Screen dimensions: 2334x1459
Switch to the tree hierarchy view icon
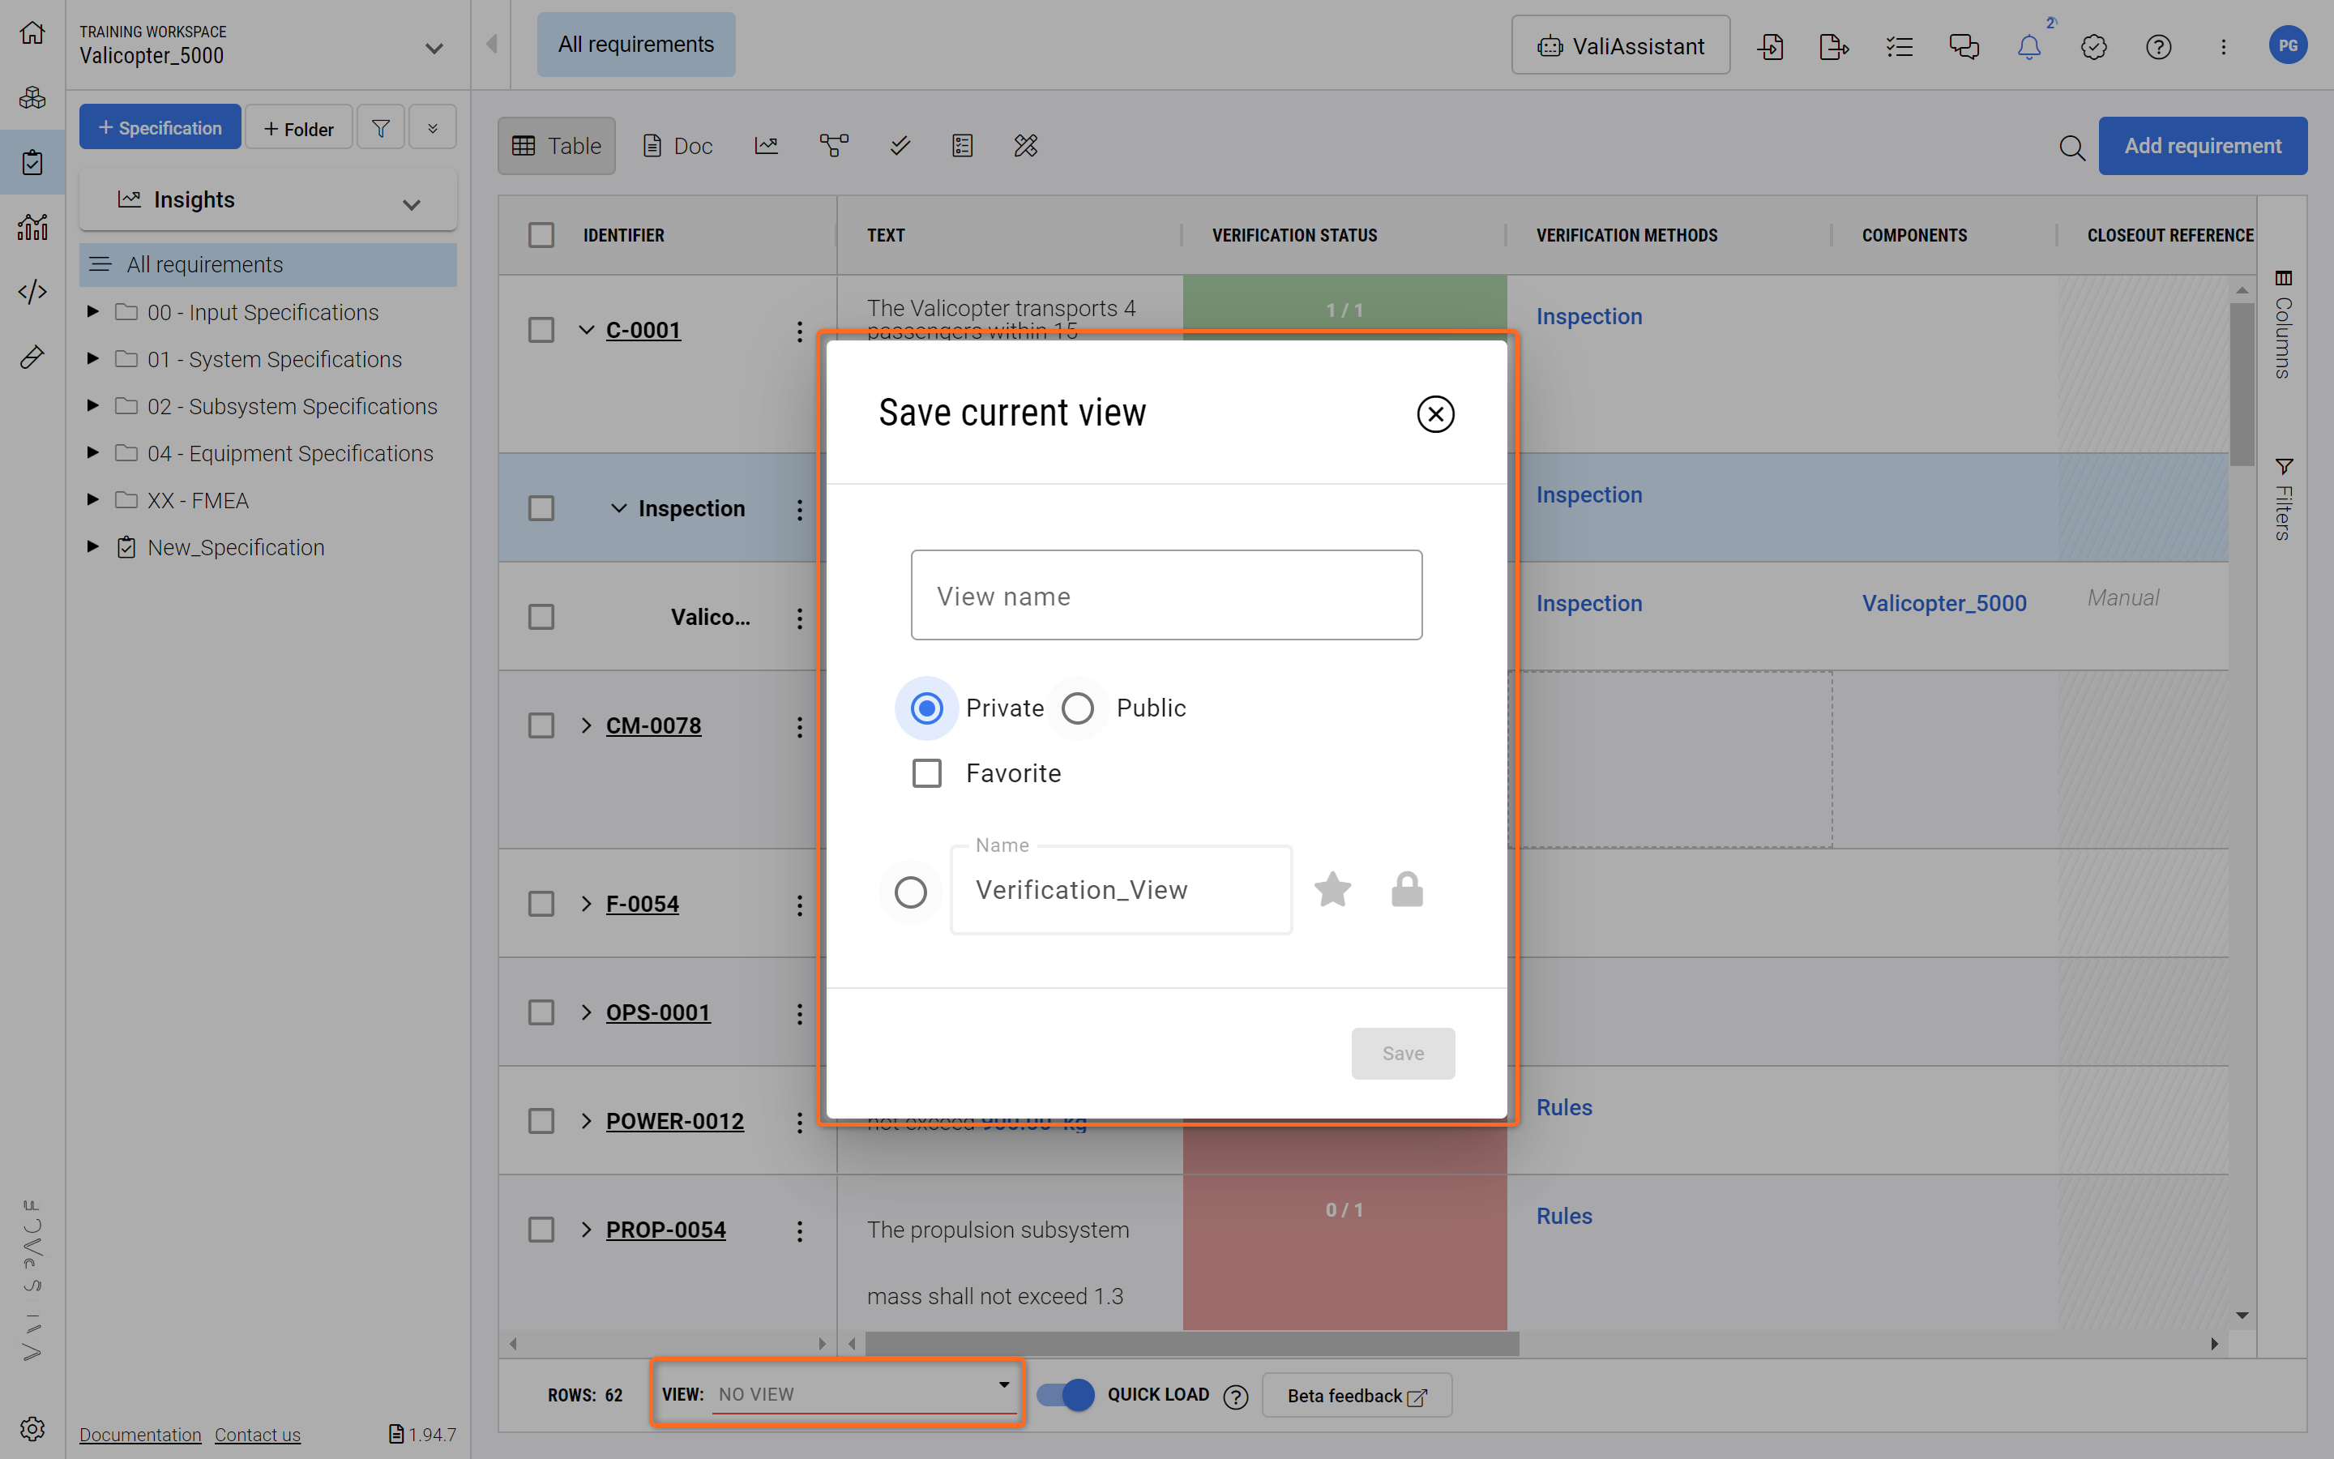point(833,146)
